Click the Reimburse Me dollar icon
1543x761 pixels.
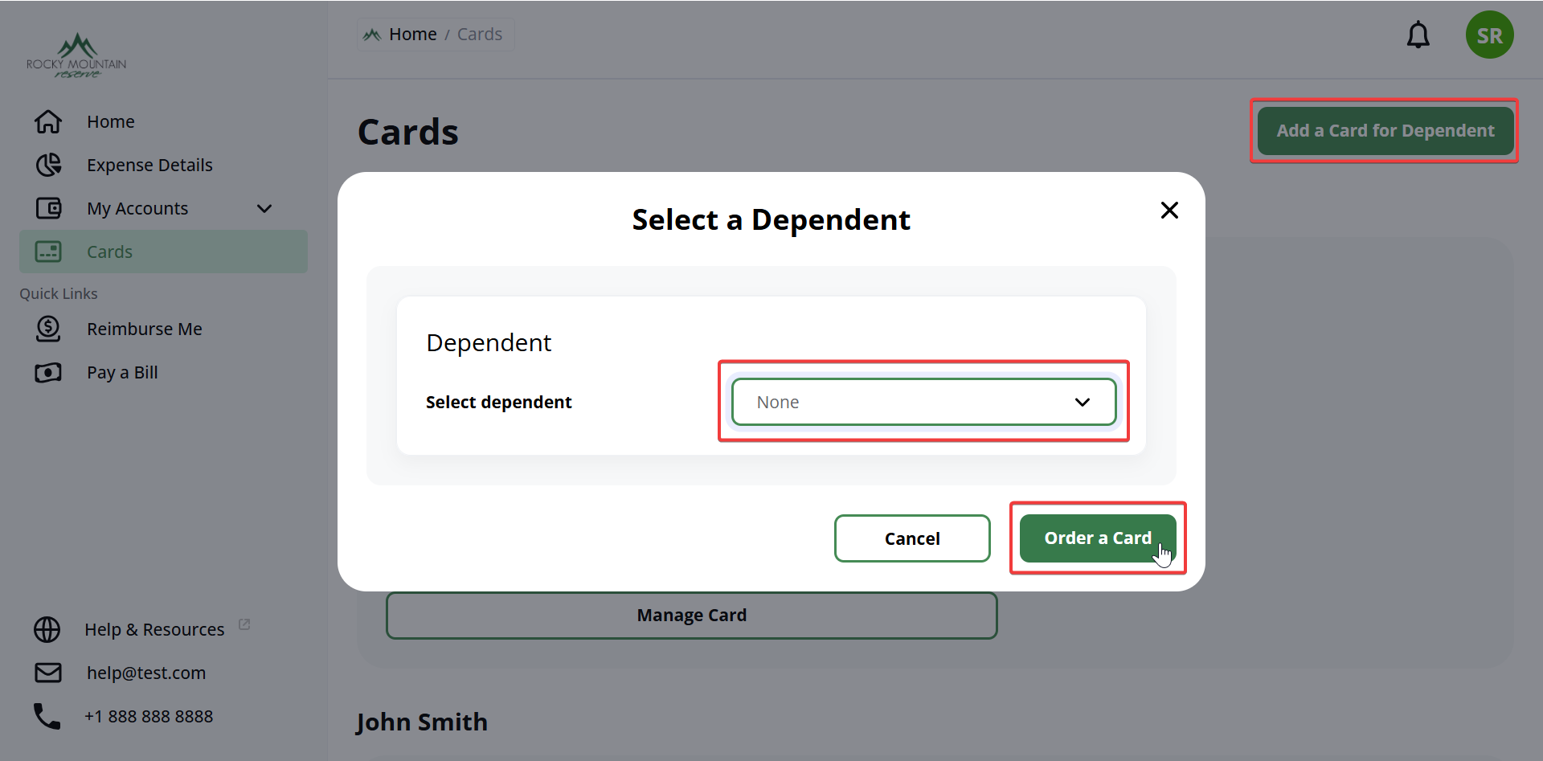[48, 329]
